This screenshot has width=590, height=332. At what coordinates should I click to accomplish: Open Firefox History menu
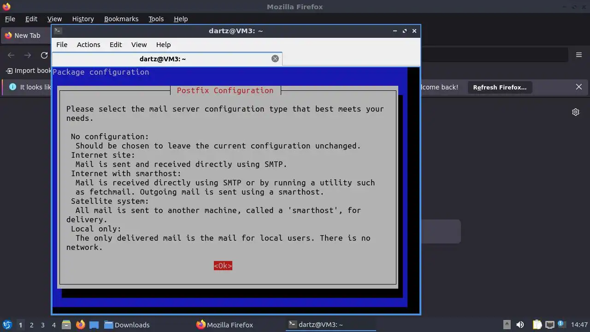[83, 19]
